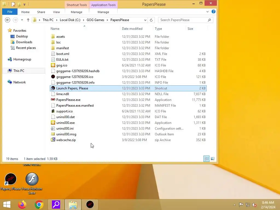The image size is (280, 210).
Task: Select Forza Horizon 5.exe desktop icon
Action: click(x=32, y=183)
